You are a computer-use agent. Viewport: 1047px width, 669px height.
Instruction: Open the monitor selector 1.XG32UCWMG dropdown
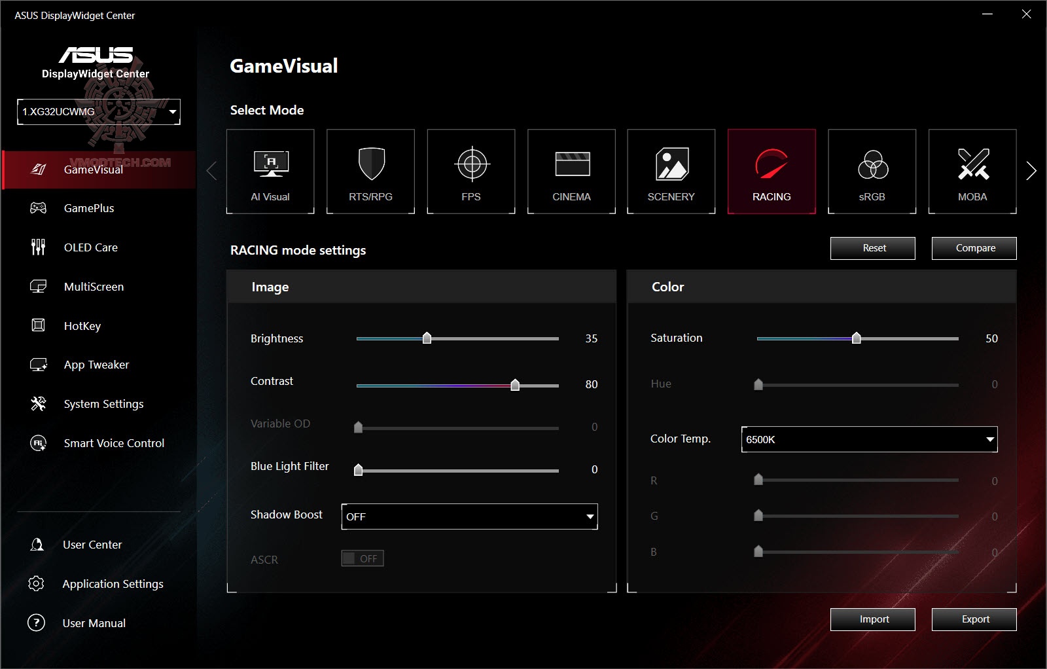99,112
